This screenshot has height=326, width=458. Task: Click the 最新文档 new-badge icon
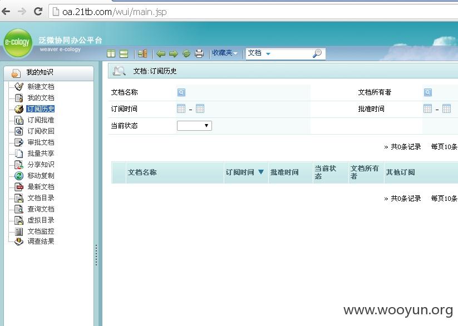(x=19, y=187)
